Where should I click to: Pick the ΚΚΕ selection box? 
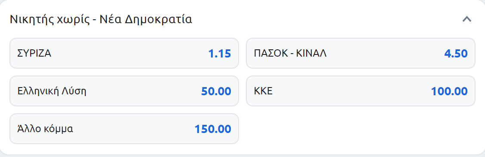361,91
